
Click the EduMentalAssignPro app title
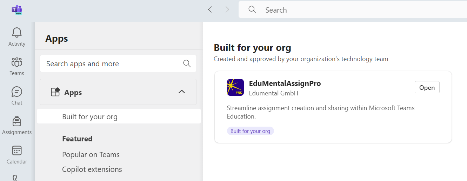tap(285, 83)
